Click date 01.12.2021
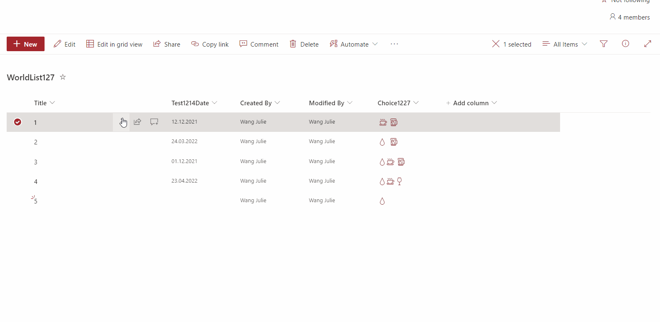 (184, 161)
